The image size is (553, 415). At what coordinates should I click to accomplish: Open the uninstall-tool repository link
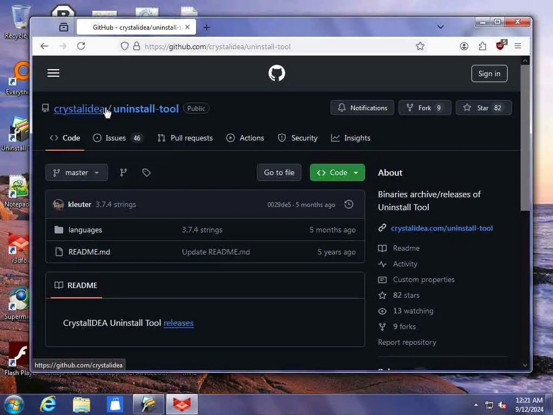pyautogui.click(x=146, y=109)
